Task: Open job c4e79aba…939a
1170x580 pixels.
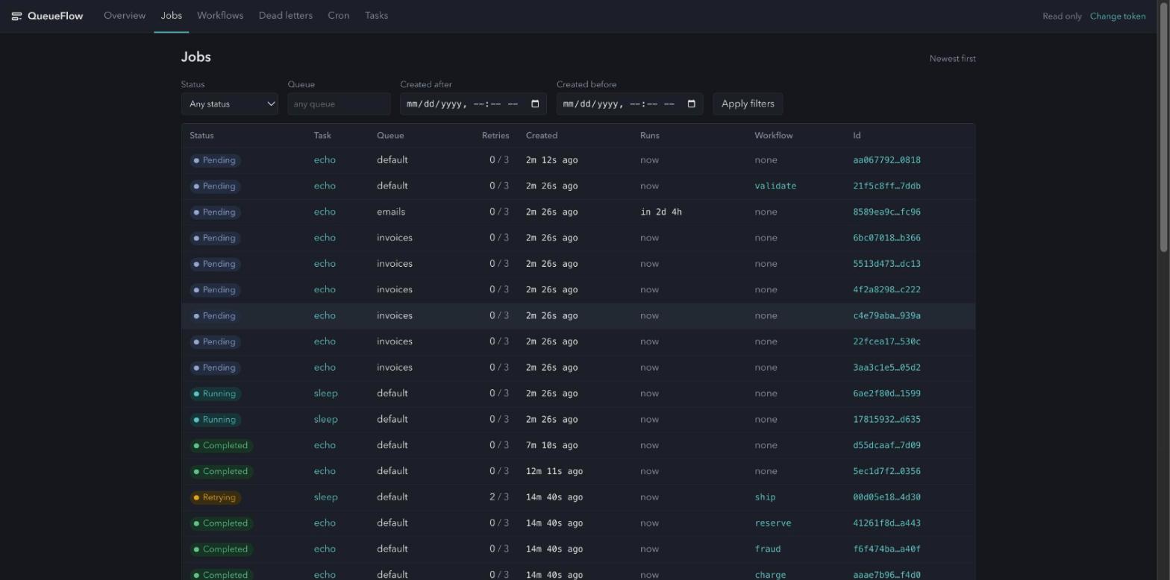Action: pyautogui.click(x=886, y=316)
